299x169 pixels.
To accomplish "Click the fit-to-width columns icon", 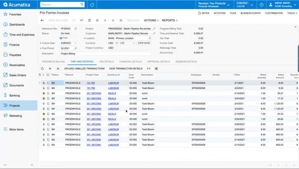I will pos(148,68).
